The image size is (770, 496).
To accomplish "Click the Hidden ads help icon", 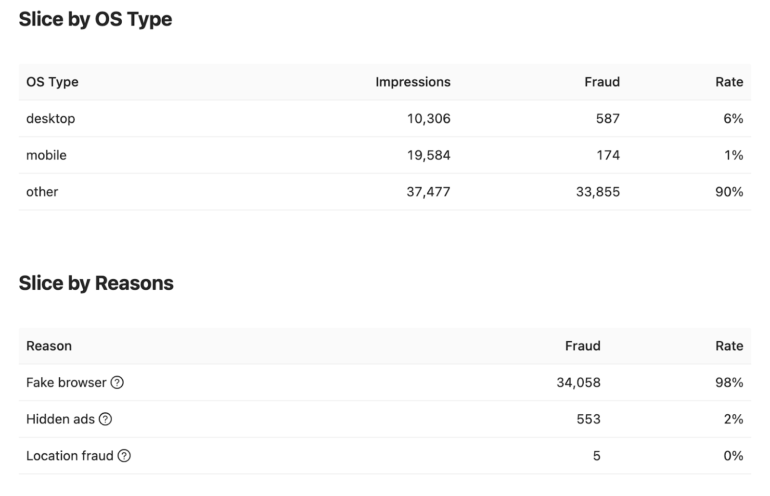I will 105,419.
